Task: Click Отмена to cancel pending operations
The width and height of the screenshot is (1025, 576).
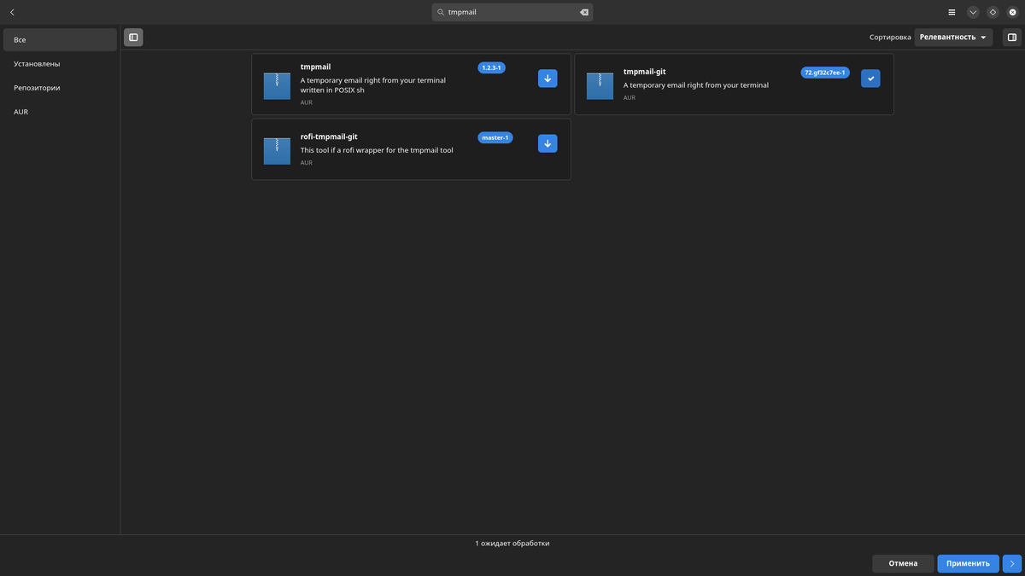Action: [903, 562]
